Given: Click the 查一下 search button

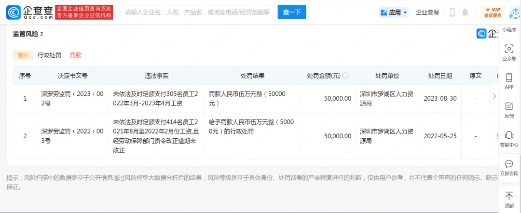Looking at the screenshot, I should tap(291, 12).
